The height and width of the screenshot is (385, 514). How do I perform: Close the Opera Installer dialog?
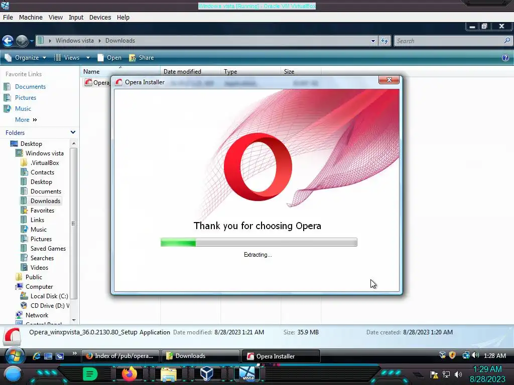(x=389, y=80)
